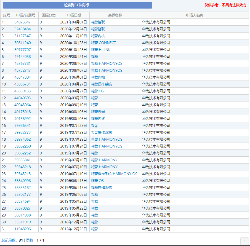Viewport: 250px width, 246px height.
Task: Select registration number 38314938
Action: [x=22, y=215]
